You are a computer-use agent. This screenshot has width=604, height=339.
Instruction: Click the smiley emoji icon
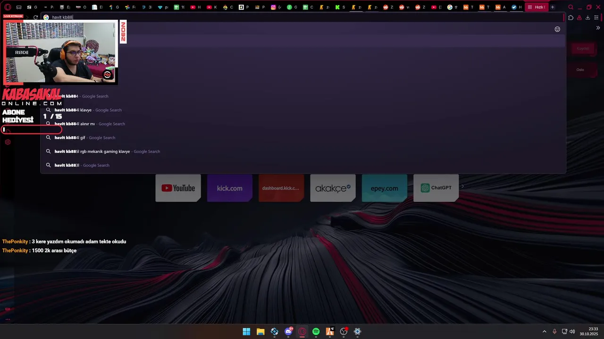[x=557, y=29]
